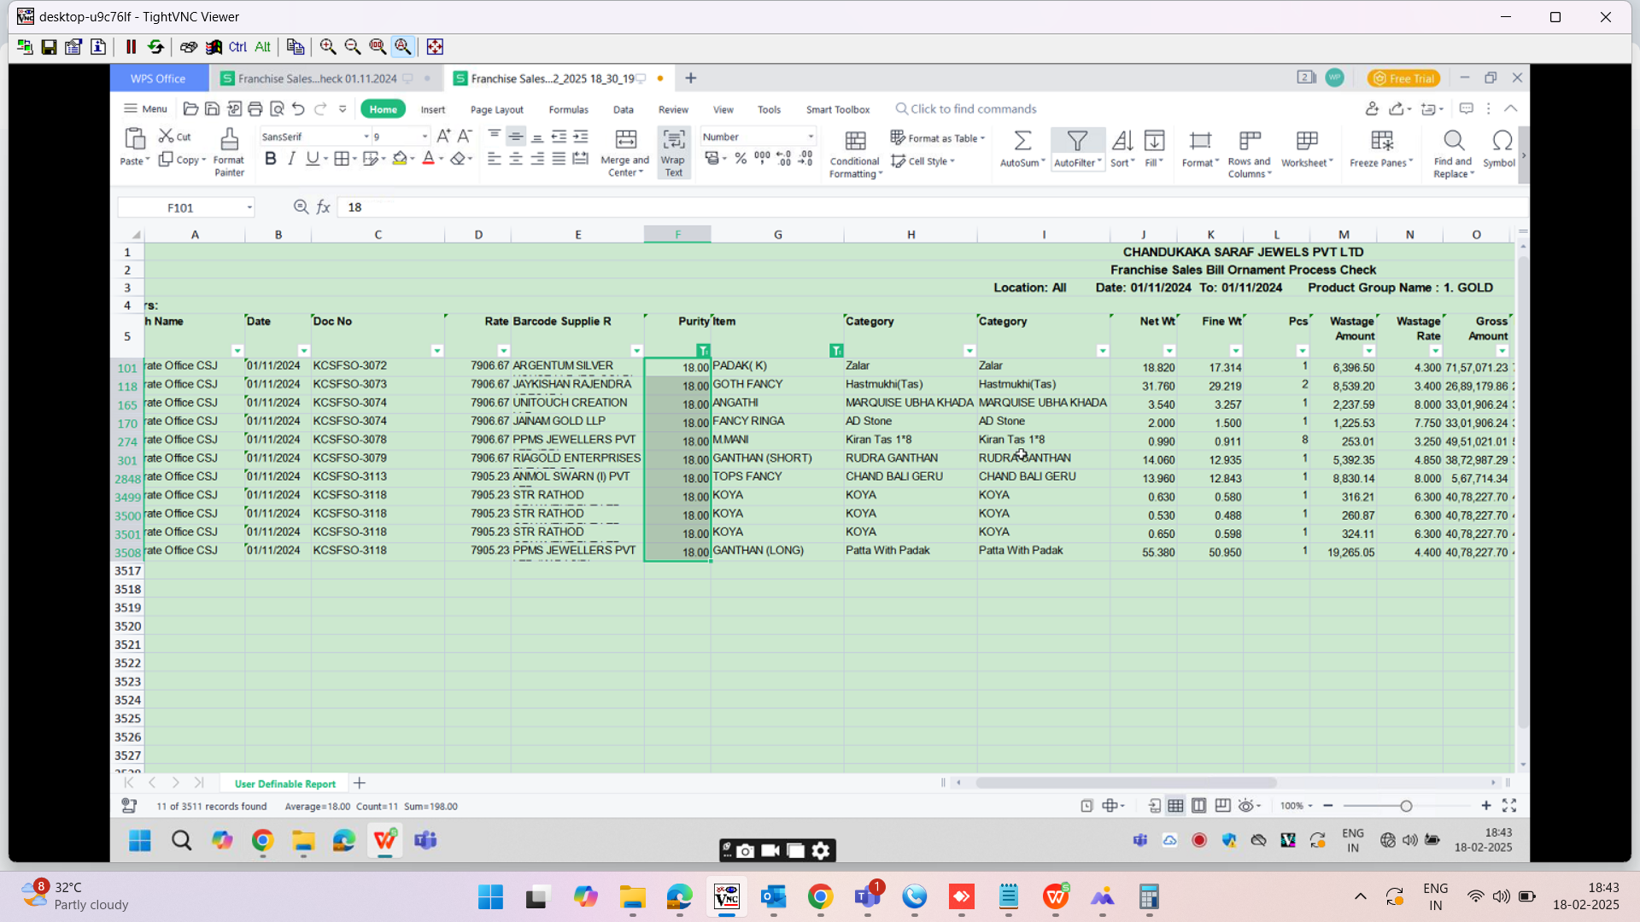The width and height of the screenshot is (1640, 922).
Task: Click the Bold formatting icon
Action: (271, 159)
